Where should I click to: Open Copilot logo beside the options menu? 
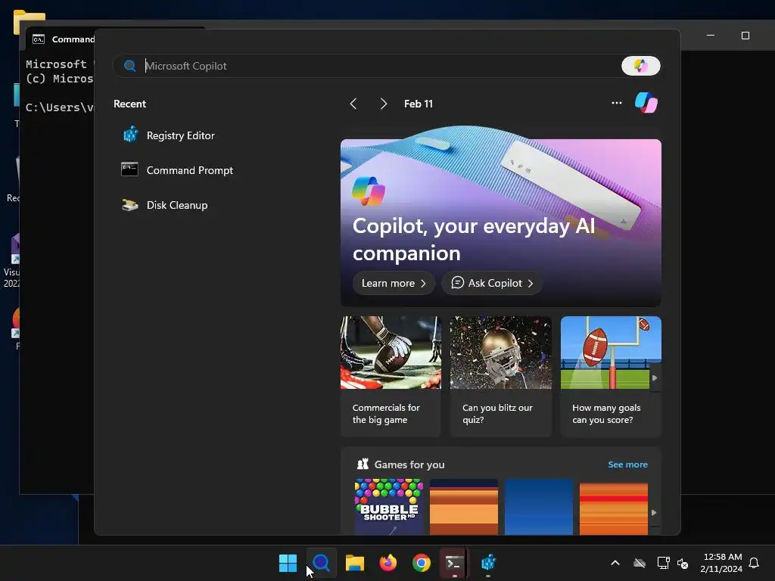(x=646, y=103)
